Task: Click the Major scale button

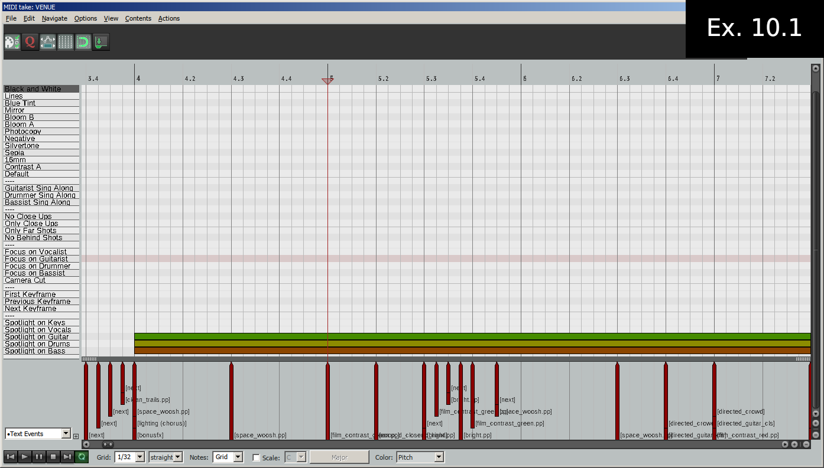Action: click(339, 457)
